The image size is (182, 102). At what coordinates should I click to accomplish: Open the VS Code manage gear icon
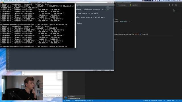pos(65,97)
